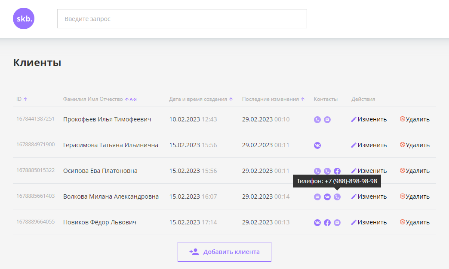Click the Viber icon for Осипова Ева
449x269 pixels.
coord(317,171)
